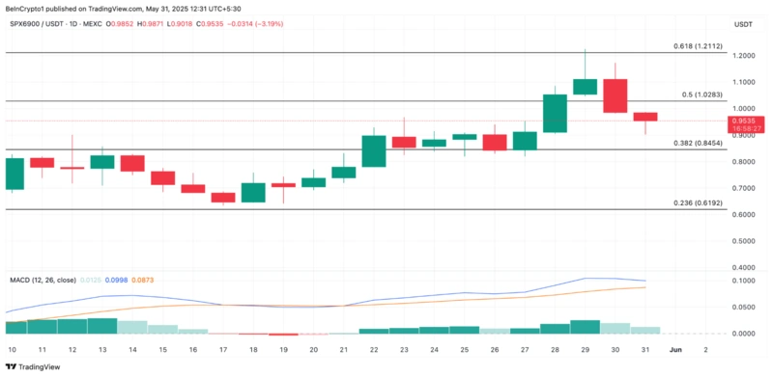
Task: Click the USDT currency label
Action: [743, 24]
